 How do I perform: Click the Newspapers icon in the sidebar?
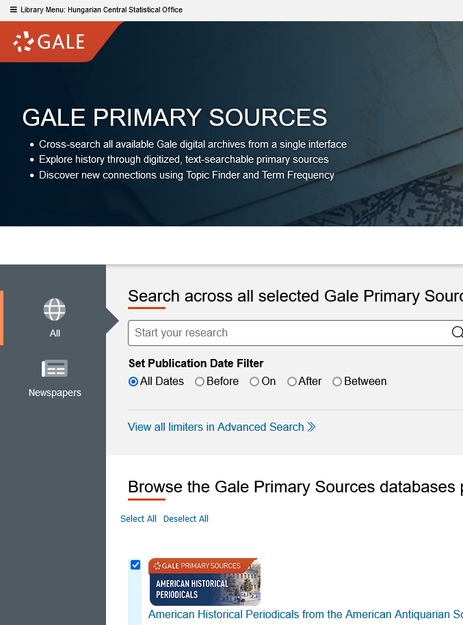click(x=54, y=368)
